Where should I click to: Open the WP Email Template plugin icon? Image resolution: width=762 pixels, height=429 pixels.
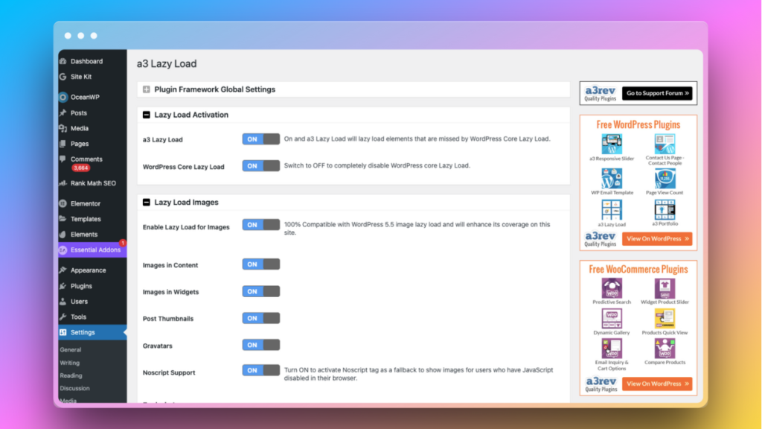pyautogui.click(x=612, y=179)
